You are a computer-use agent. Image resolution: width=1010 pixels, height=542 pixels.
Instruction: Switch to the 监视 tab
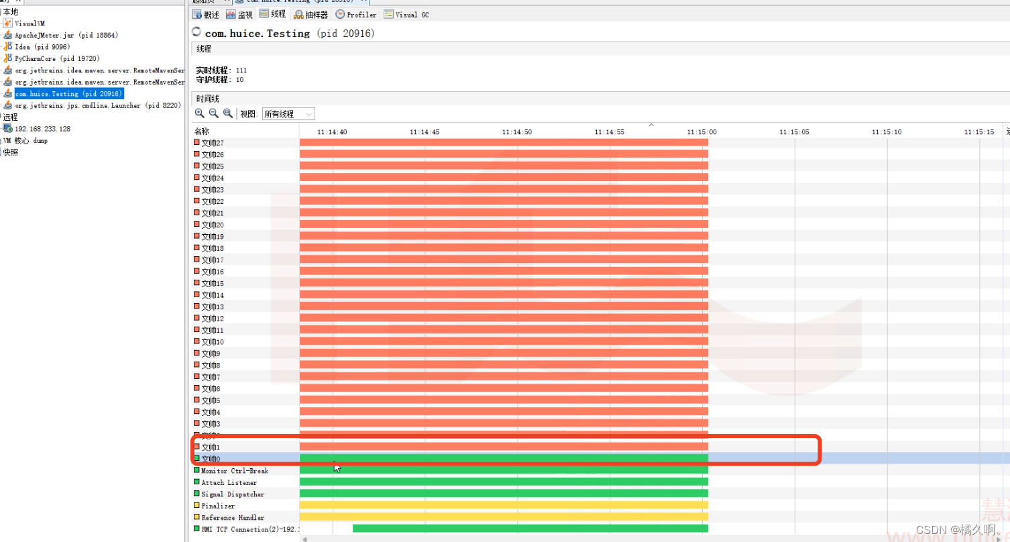239,14
